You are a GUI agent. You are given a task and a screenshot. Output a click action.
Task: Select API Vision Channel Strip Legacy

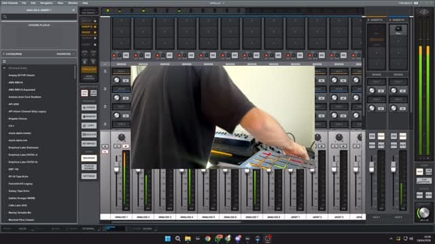click(27, 111)
